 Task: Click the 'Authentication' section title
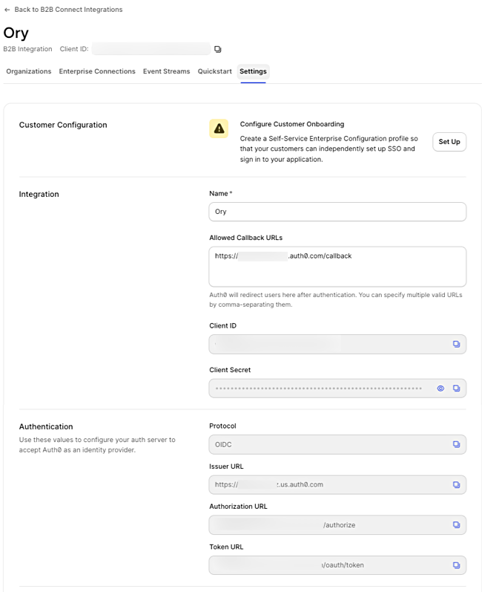[x=46, y=426]
